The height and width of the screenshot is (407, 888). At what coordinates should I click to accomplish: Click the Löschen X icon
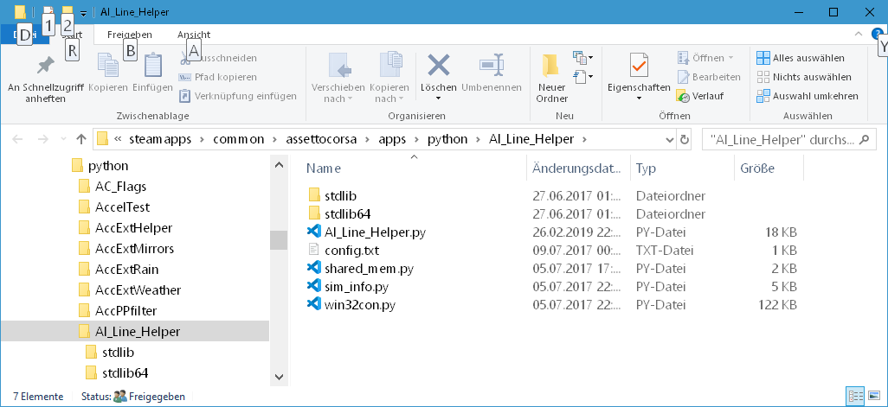point(438,65)
